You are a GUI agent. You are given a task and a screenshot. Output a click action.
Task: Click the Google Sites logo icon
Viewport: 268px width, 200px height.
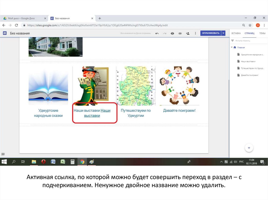(x=4, y=33)
